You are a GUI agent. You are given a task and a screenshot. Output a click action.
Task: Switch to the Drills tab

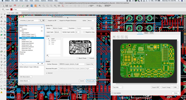152,33
